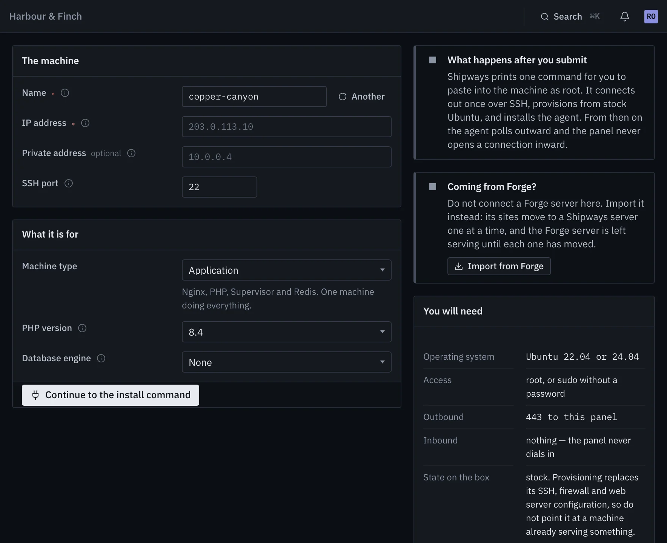Click Import from Forge button
The image size is (667, 543).
499,266
